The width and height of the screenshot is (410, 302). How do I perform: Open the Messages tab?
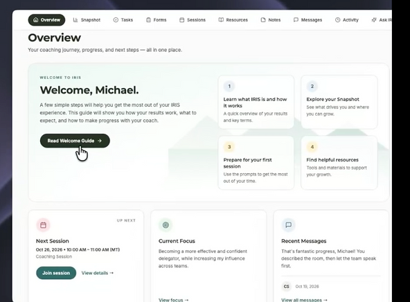(307, 20)
